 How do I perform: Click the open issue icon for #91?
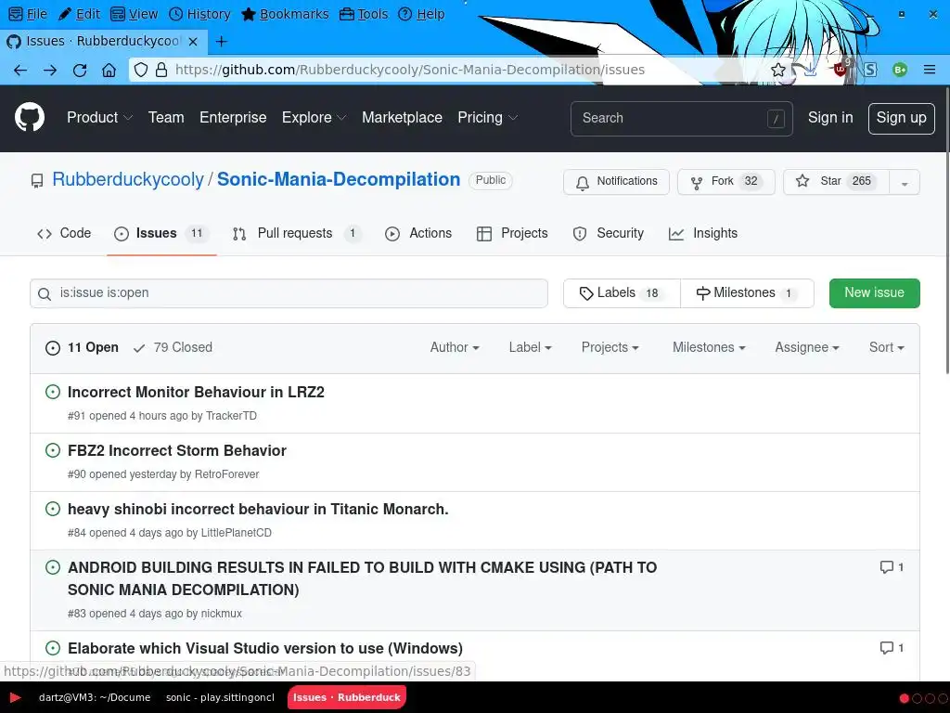point(53,392)
